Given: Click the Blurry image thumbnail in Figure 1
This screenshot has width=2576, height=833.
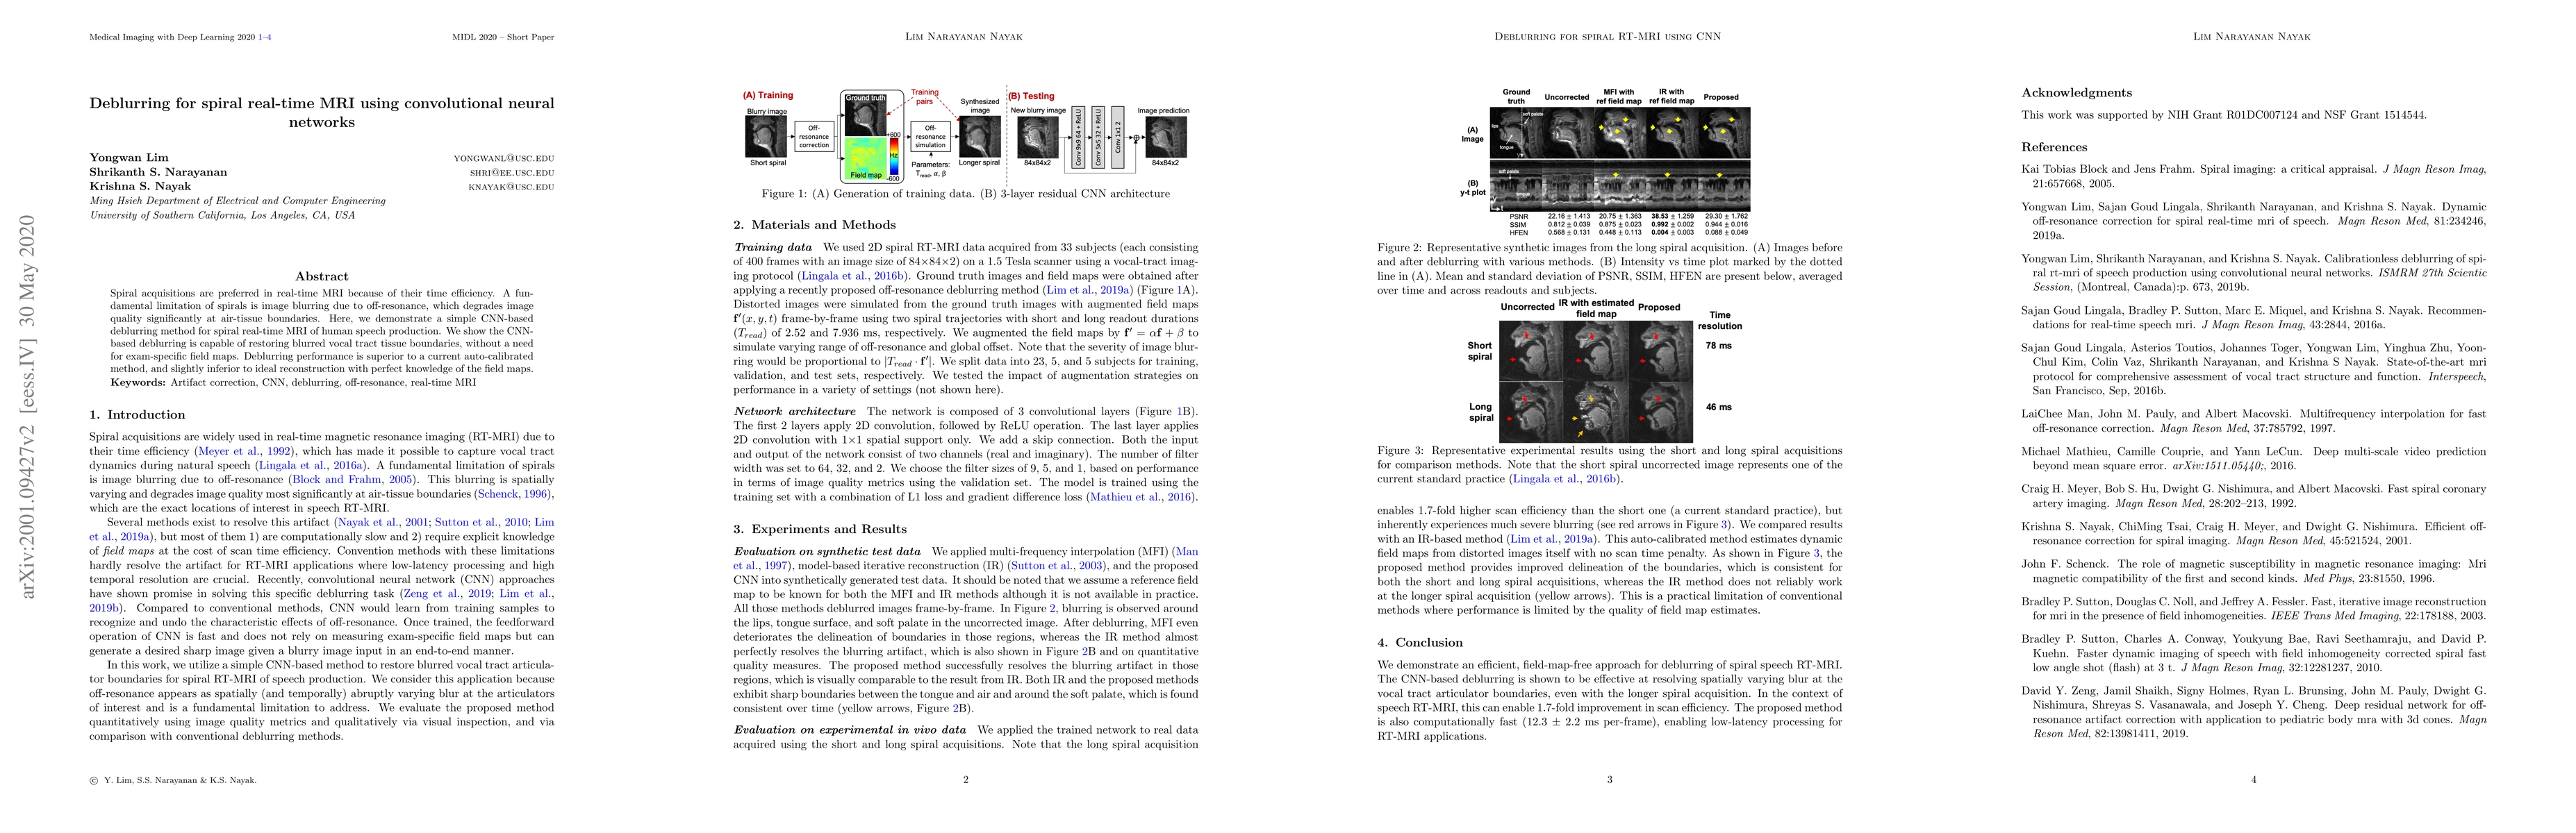Looking at the screenshot, I should click(x=768, y=138).
